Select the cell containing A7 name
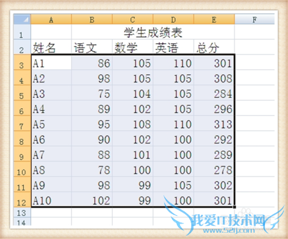The image size is (288, 239). 51,154
